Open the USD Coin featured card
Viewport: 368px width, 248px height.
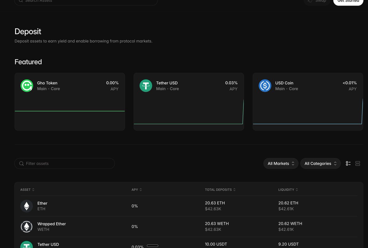[308, 102]
